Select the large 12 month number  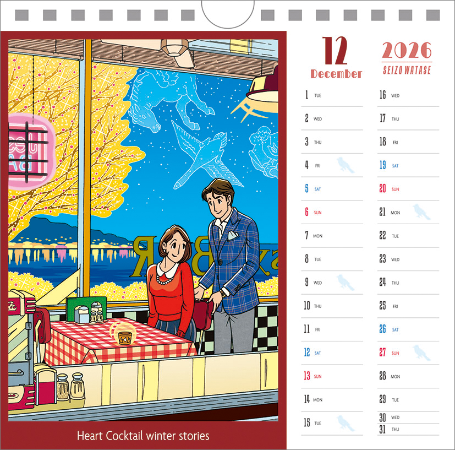(x=335, y=51)
